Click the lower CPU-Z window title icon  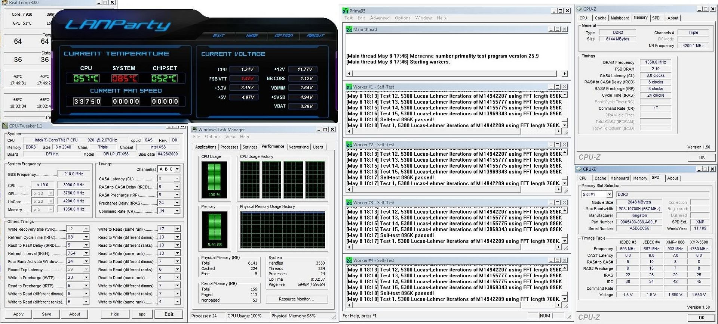pyautogui.click(x=579, y=169)
